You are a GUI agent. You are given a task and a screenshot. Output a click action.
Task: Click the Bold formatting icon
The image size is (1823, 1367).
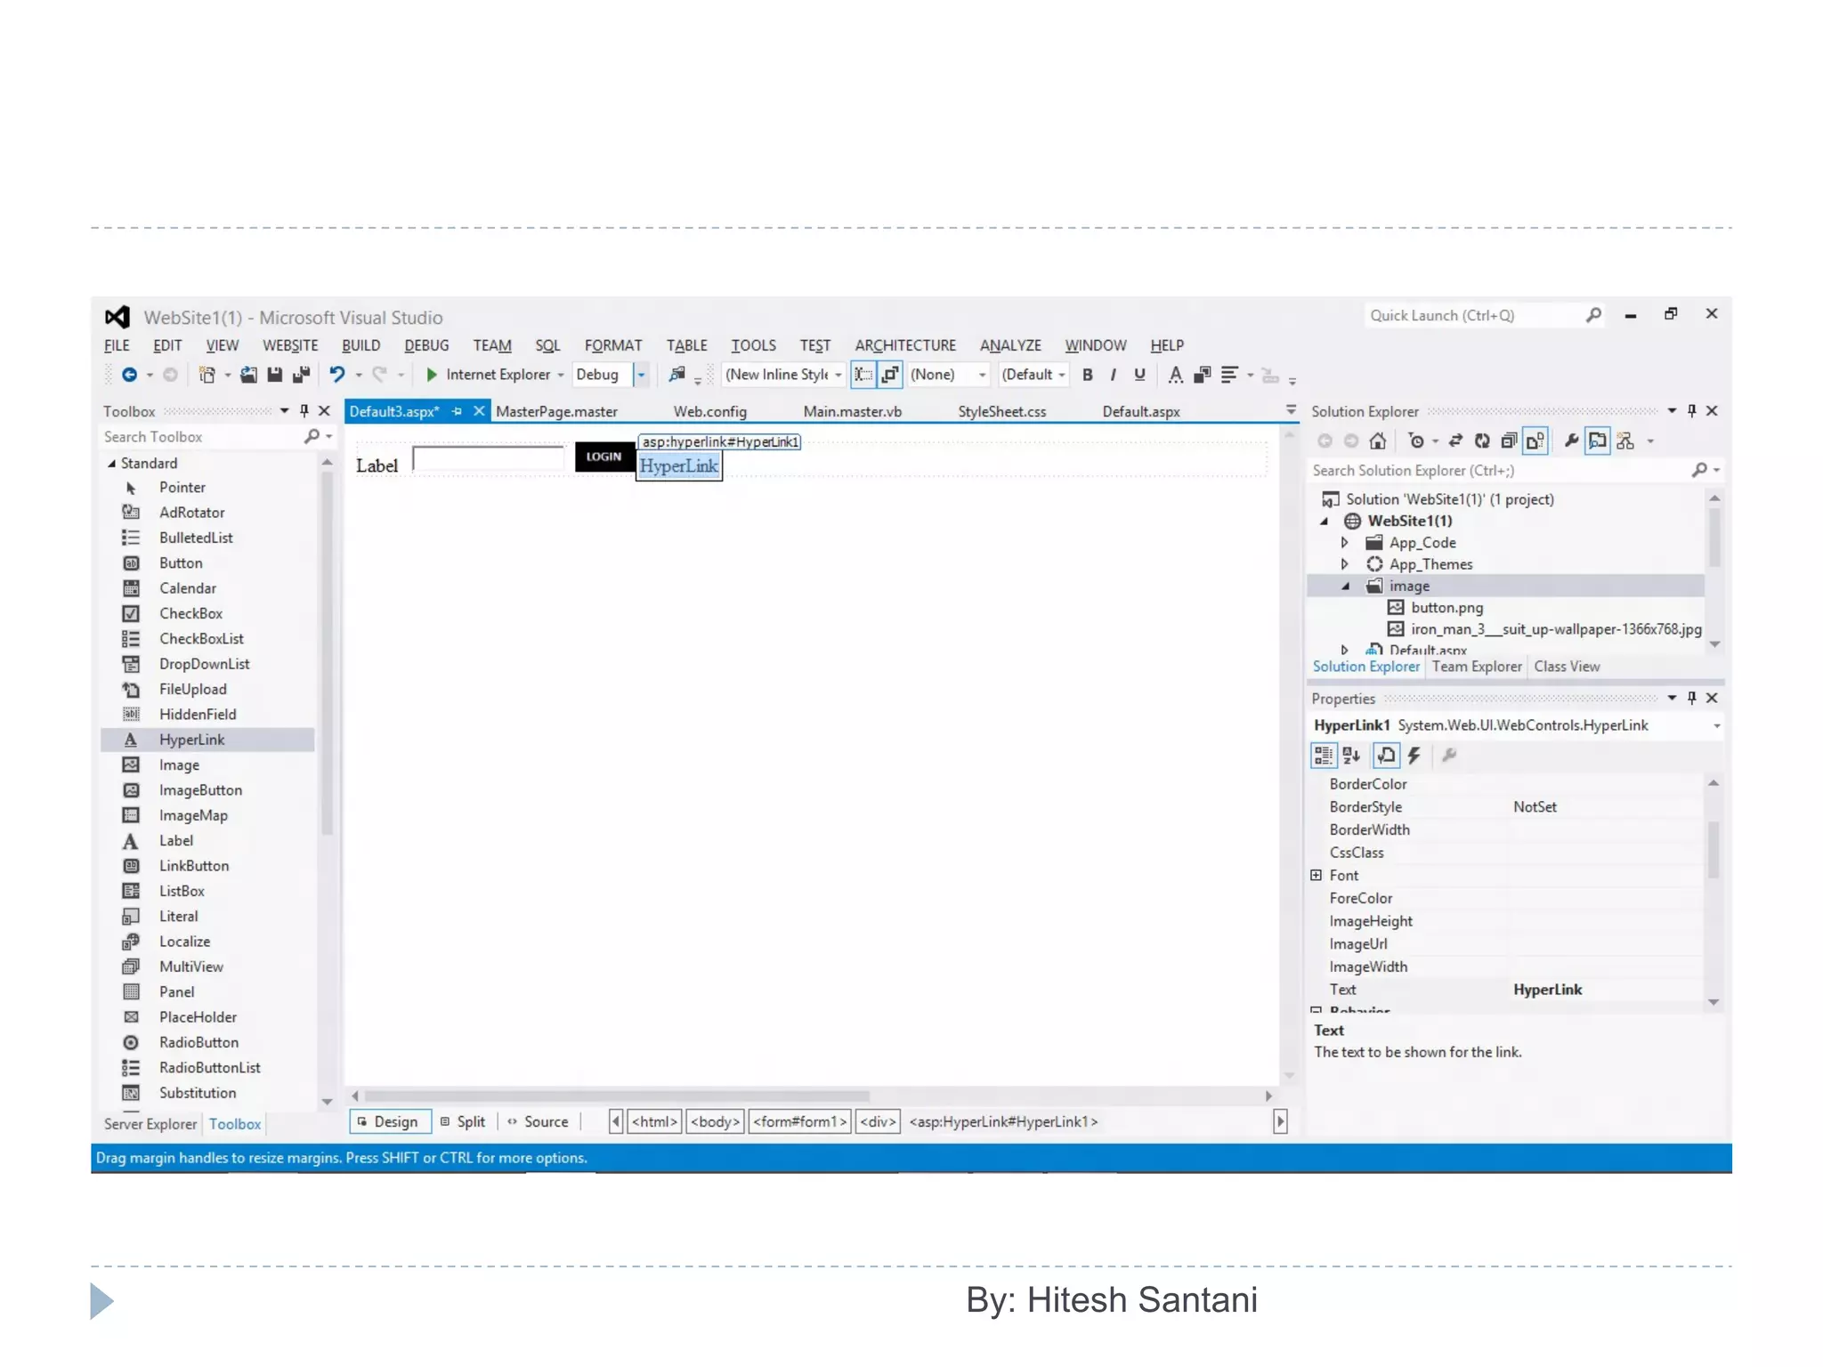(1087, 375)
